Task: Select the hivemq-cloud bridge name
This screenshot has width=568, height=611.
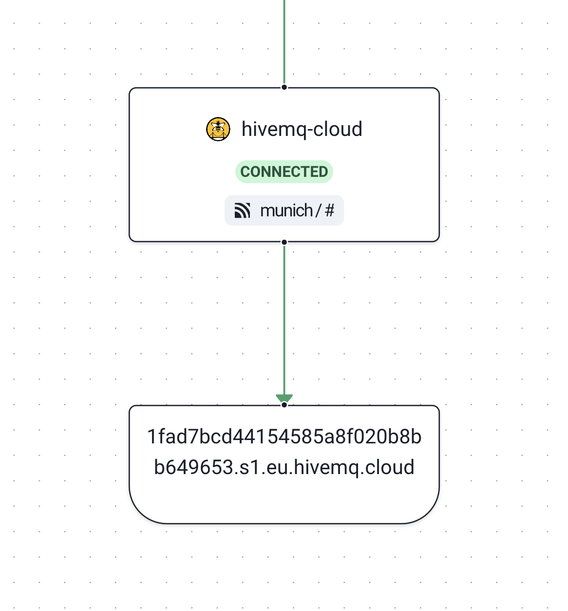Action: click(302, 129)
